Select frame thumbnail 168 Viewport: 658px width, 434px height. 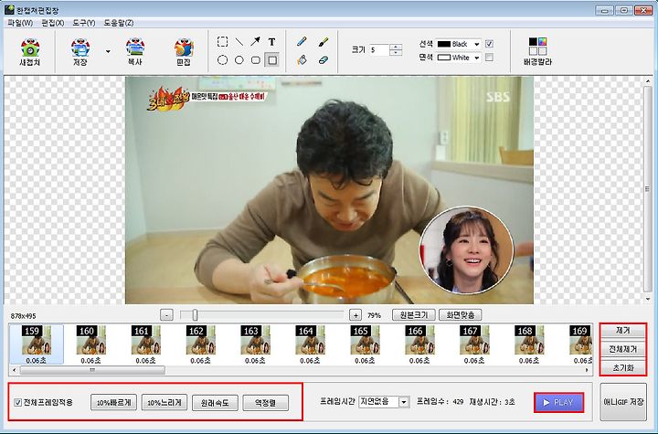[529, 344]
